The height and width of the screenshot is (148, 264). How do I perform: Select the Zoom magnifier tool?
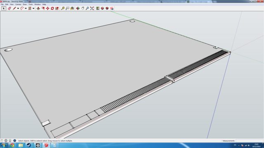tap(87, 8)
